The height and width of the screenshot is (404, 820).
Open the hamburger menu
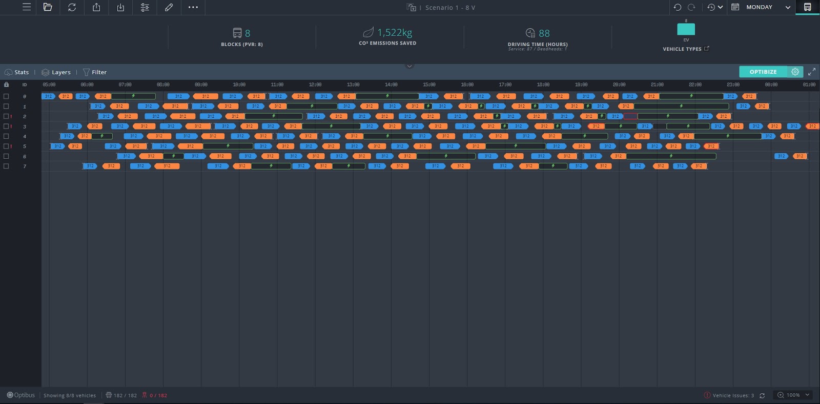27,7
